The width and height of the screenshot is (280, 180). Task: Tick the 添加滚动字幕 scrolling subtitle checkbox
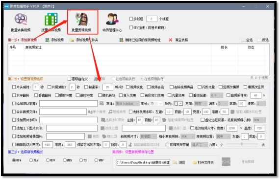[14, 103]
